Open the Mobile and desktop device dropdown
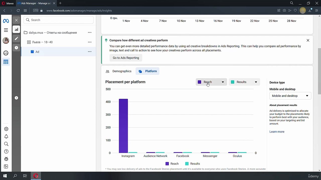The image size is (321, 180). (x=290, y=96)
